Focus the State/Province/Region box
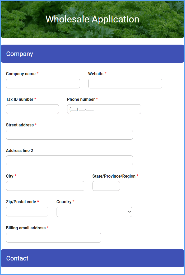The height and width of the screenshot is (275, 185). click(106, 186)
